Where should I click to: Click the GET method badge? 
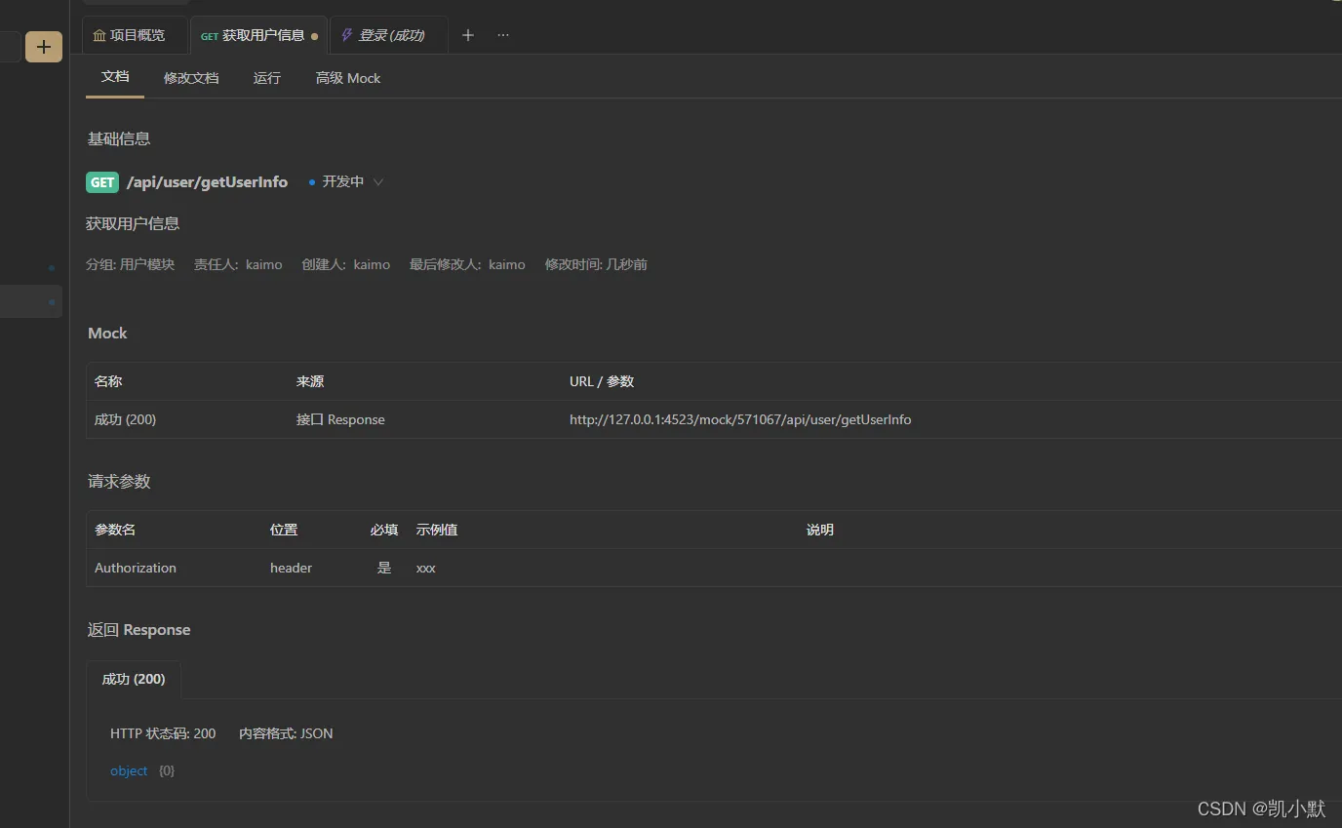coord(102,182)
